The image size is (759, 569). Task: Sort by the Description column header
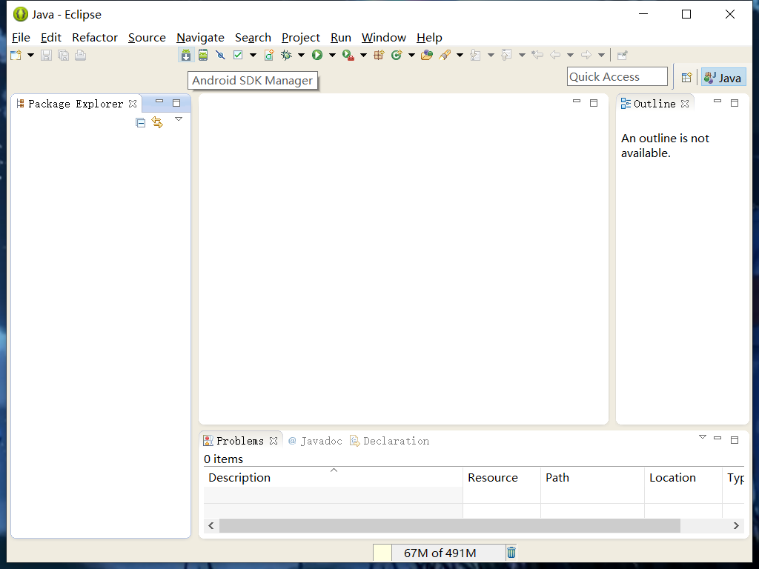click(x=333, y=477)
